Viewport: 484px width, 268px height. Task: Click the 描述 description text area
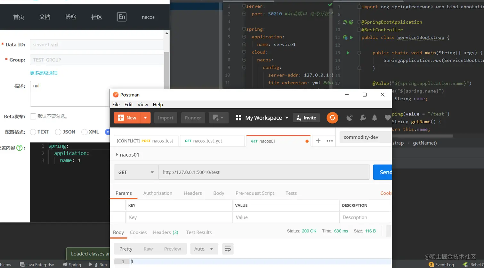tap(97, 93)
